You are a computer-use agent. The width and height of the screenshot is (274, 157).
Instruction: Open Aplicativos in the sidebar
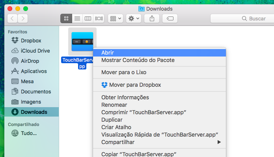32,71
